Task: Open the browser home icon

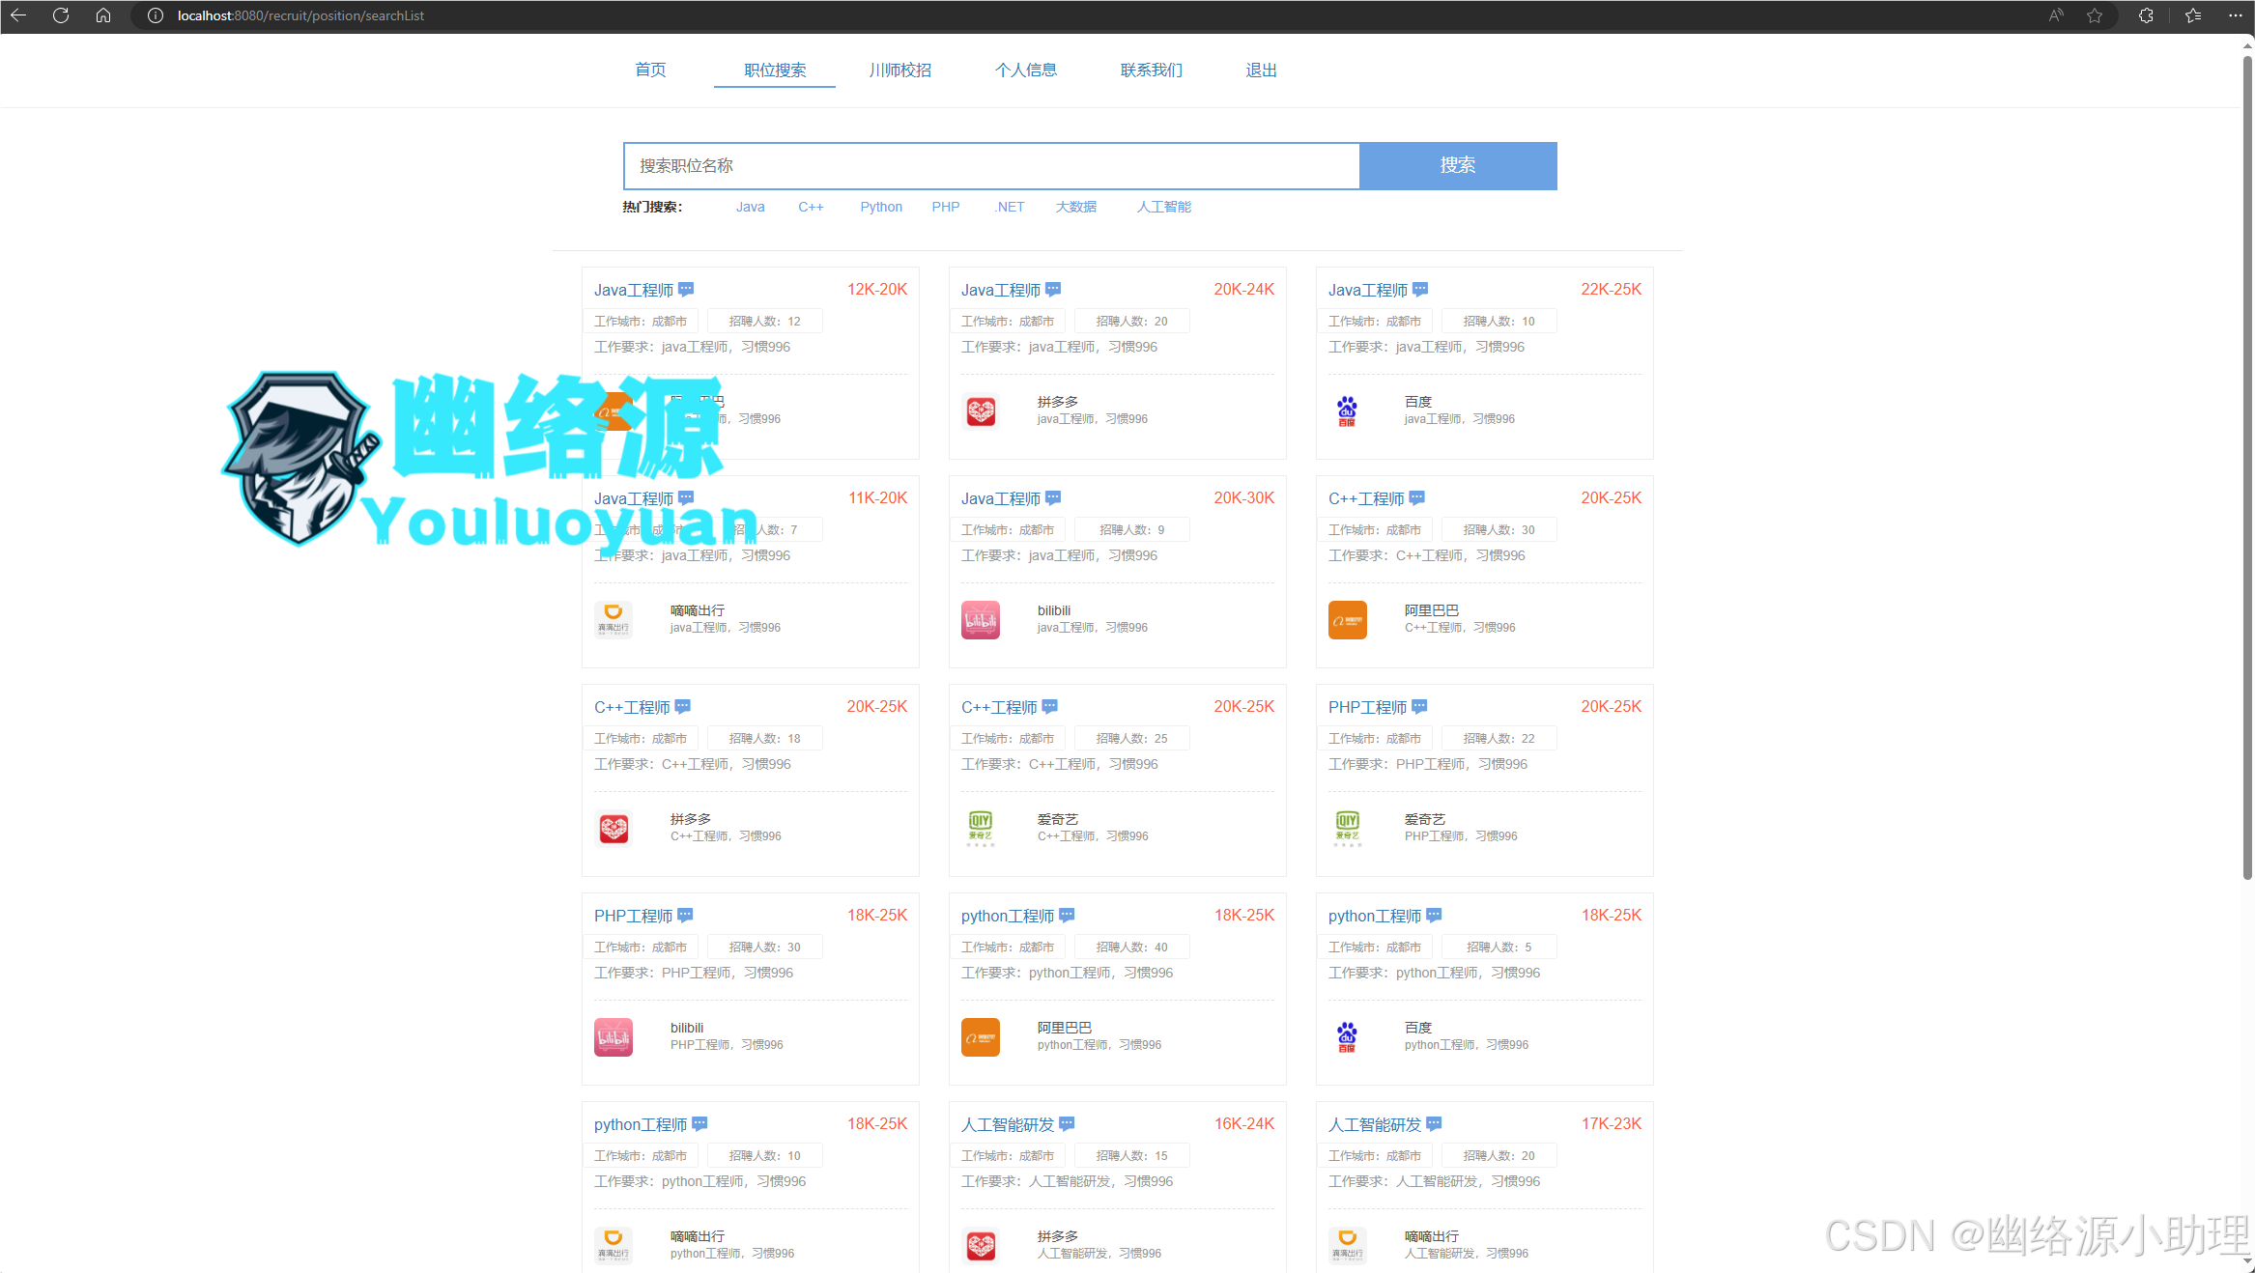Action: tap(103, 15)
